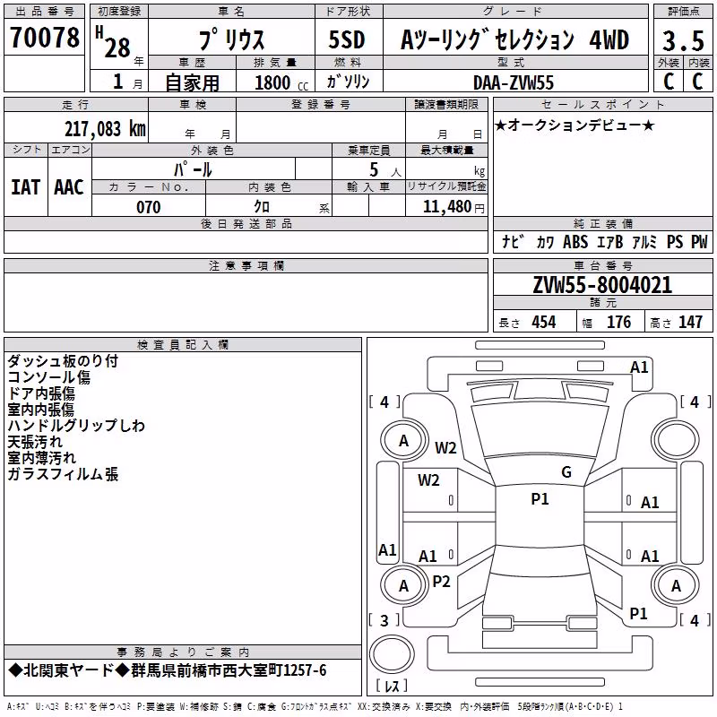Click height value 147
The width and height of the screenshot is (717, 717).
pos(690,323)
